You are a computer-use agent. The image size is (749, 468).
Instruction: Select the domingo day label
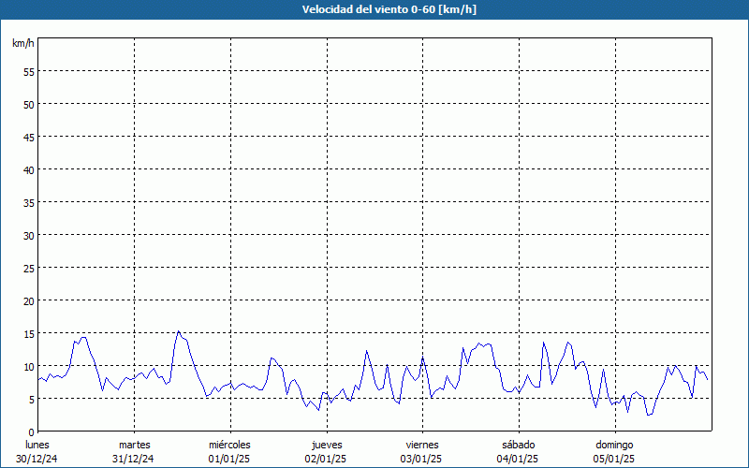pos(614,445)
